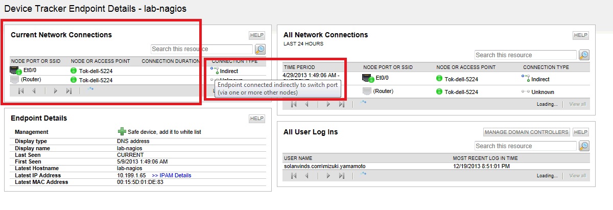Click the search magnifier in All User Log Ins
The height and width of the screenshot is (210, 613).
[x=584, y=146]
